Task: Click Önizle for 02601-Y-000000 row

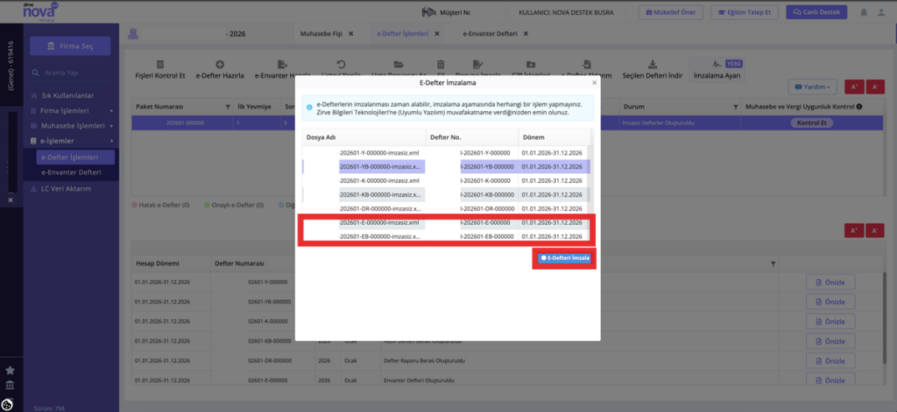Action: pos(830,283)
